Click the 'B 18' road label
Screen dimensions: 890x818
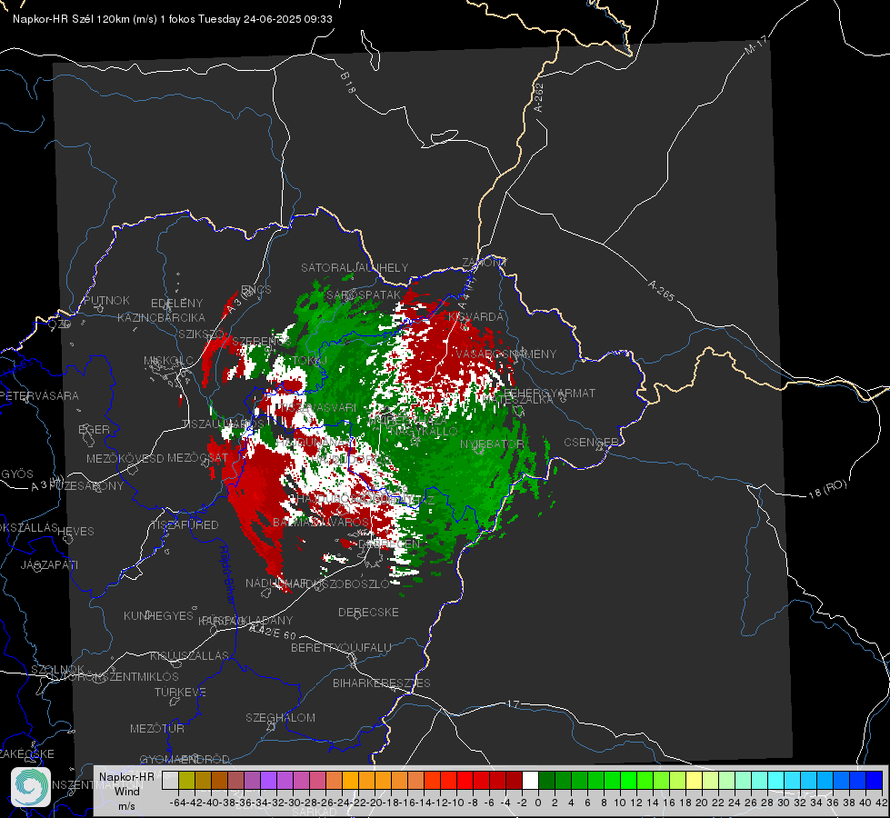point(347,83)
